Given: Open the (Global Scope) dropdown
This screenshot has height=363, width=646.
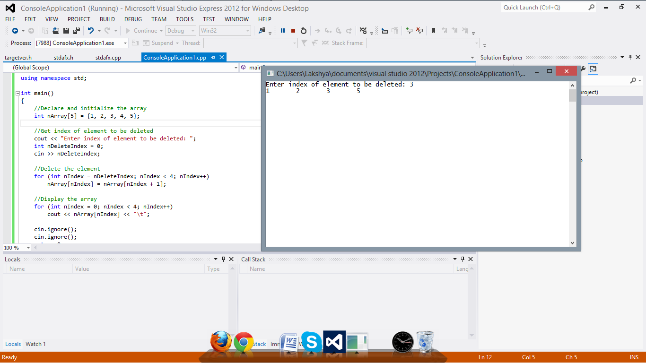Looking at the screenshot, I should tap(121, 67).
